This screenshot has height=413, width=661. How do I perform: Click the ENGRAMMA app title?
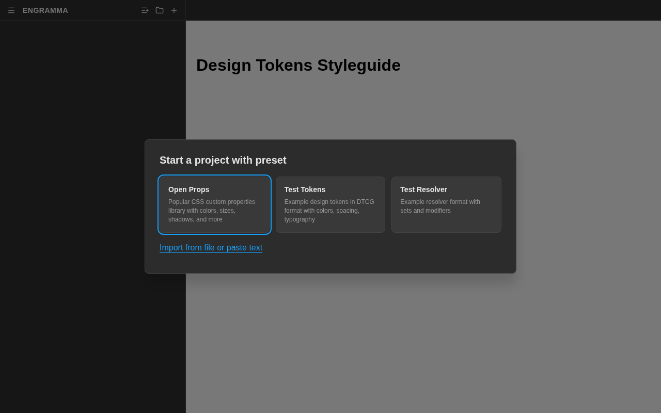45,10
